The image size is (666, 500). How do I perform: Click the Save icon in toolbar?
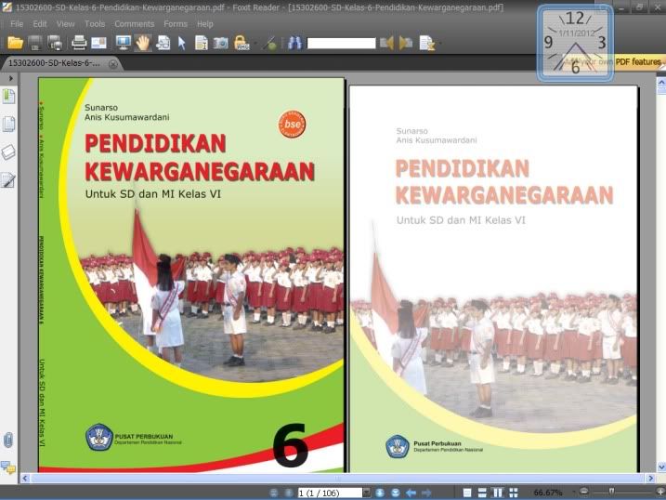point(34,43)
